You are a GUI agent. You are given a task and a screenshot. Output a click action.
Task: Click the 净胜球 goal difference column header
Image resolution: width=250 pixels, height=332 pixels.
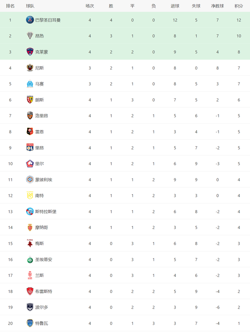click(218, 6)
